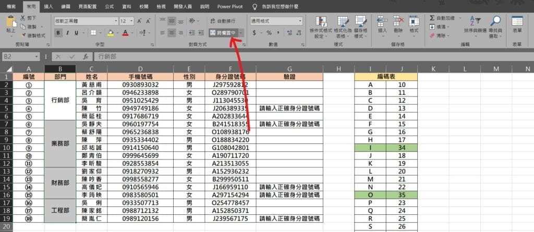Click the insert function fx icon

86,56
